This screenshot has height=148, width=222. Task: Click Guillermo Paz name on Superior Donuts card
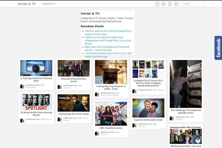coord(145,124)
